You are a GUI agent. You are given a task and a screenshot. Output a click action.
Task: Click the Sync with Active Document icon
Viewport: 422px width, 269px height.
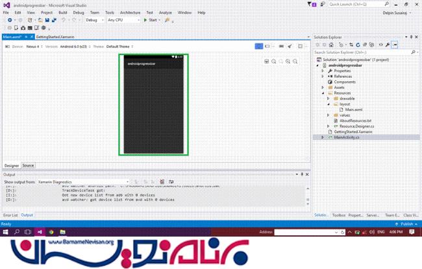point(351,45)
